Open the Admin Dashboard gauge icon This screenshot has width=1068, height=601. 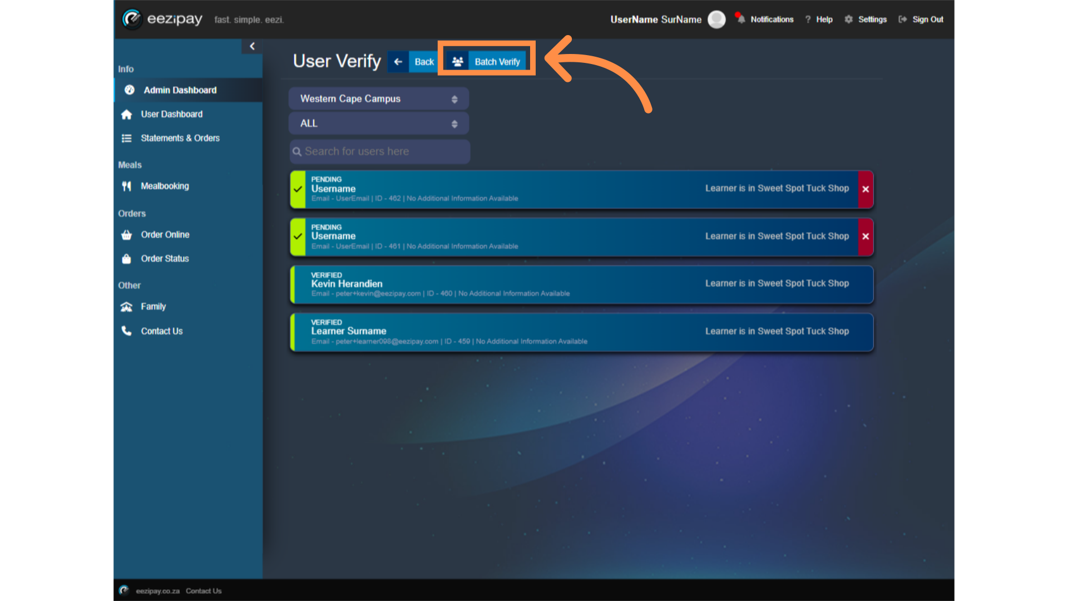(130, 90)
